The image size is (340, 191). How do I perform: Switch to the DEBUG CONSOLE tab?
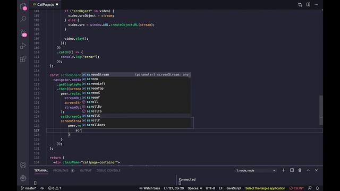click(108, 170)
